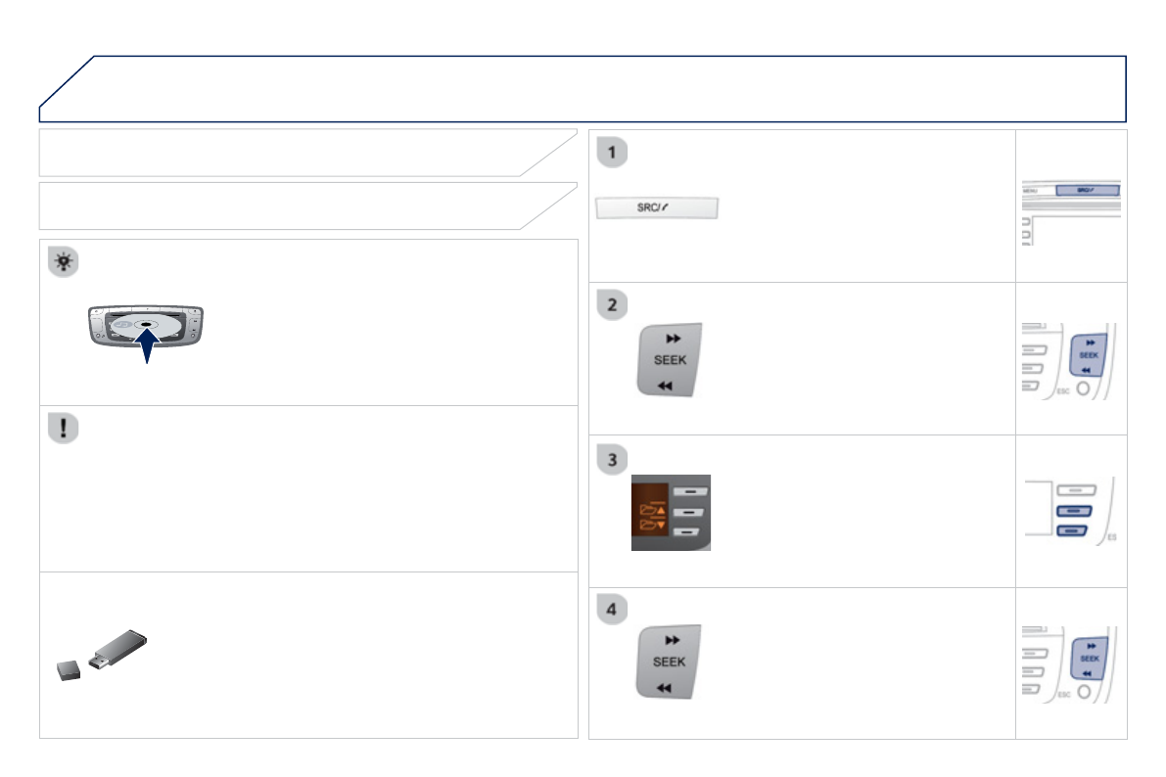
Task: Select the step 1 number badge
Action: point(613,153)
